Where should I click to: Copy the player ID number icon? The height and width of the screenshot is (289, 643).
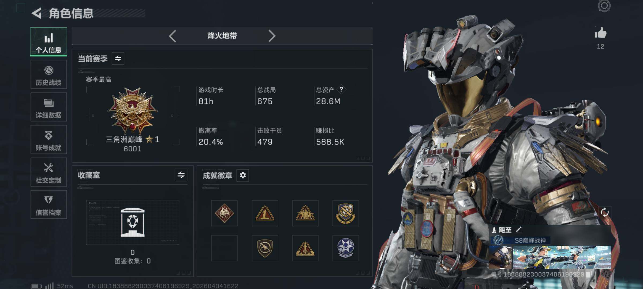[x=588, y=274]
